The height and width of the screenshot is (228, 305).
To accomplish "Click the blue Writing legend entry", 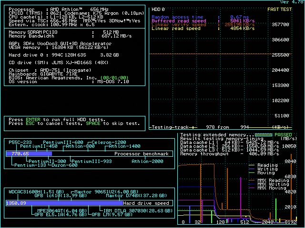I will (x=263, y=169).
